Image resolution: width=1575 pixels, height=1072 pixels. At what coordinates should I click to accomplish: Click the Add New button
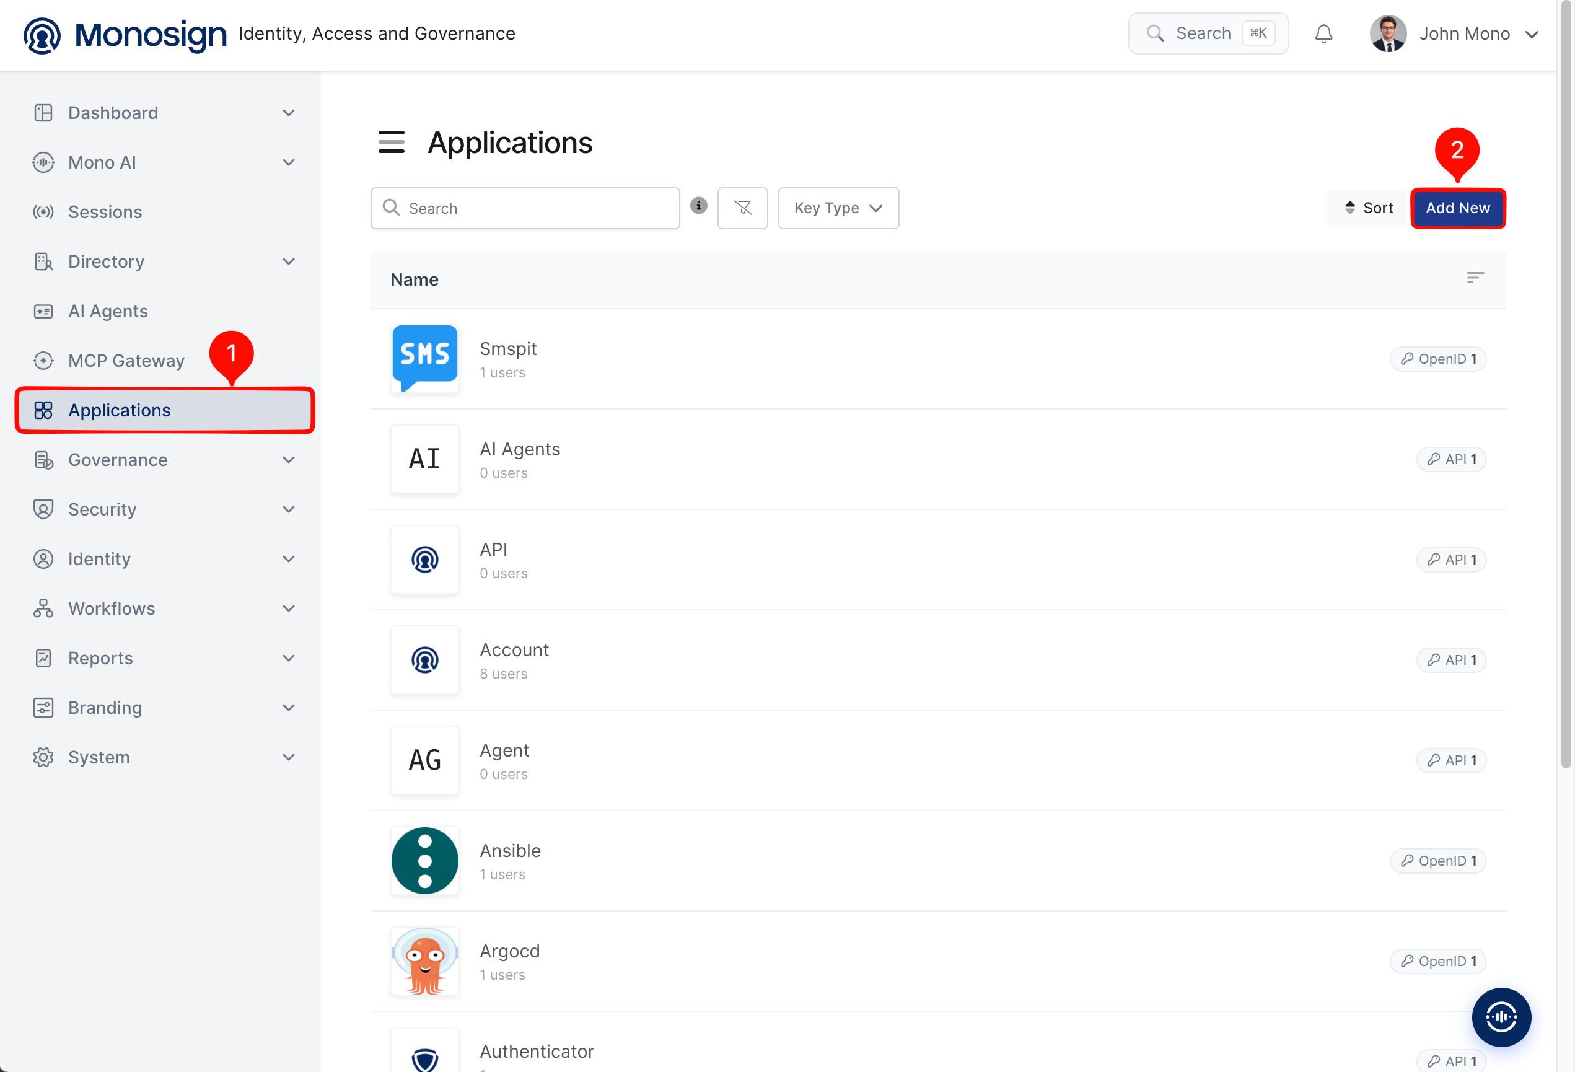pyautogui.click(x=1457, y=208)
